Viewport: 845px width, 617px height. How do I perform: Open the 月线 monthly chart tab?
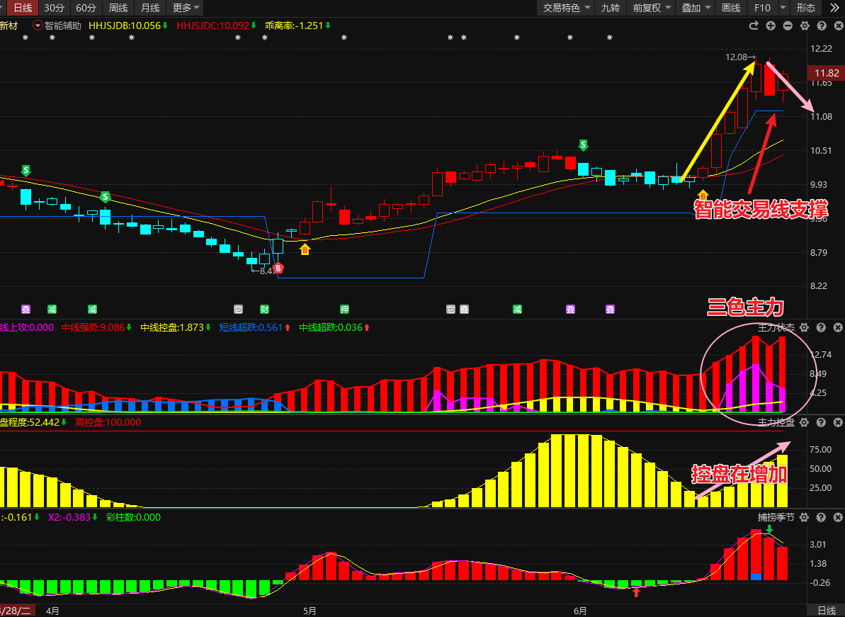150,8
